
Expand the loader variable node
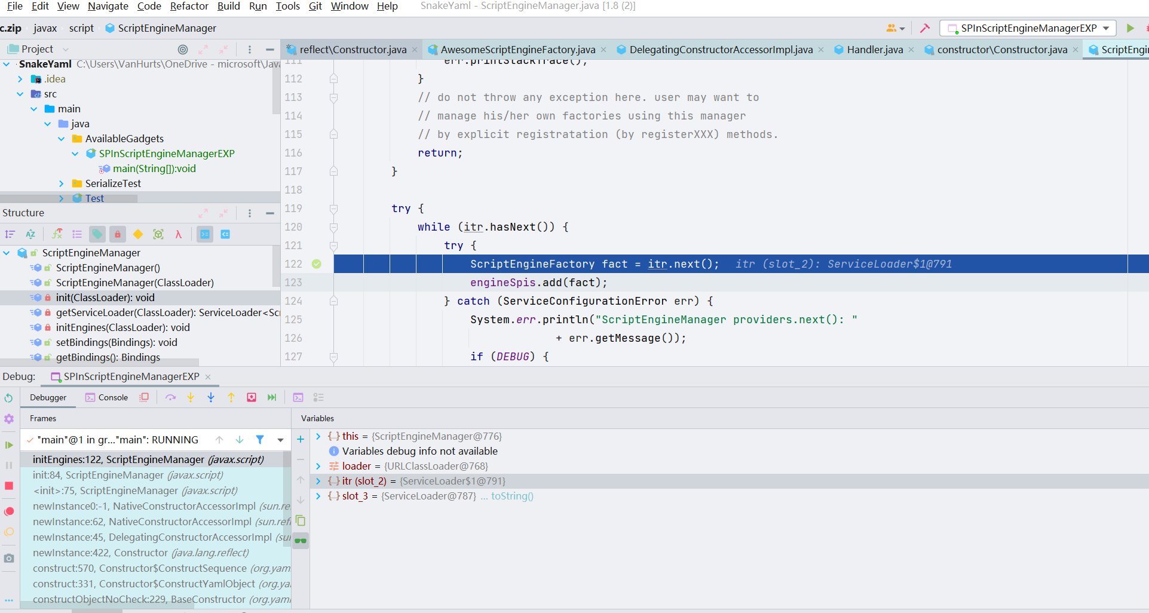[x=318, y=466]
